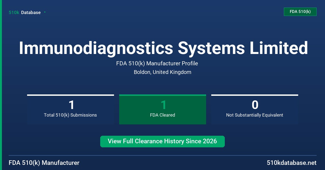
Task: Click the FDA 510(k) Manufacturer Profile subtitle
Action: point(157,63)
